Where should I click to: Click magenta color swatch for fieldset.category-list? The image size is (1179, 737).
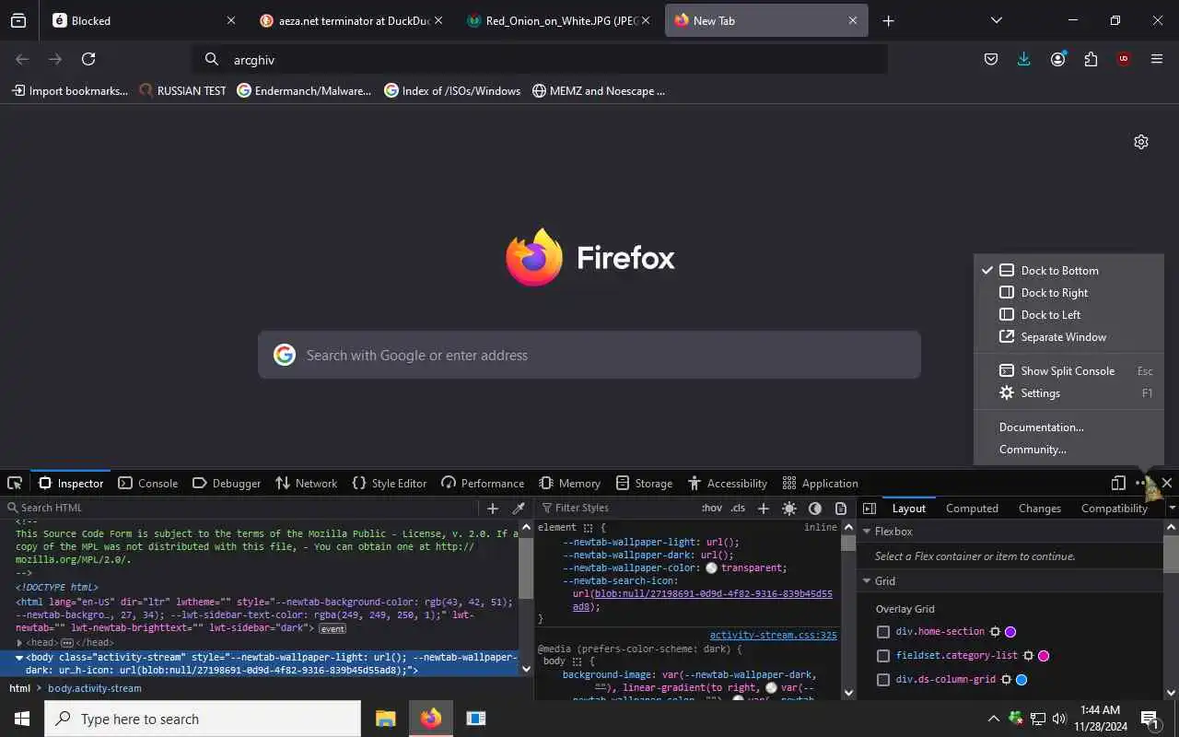[1044, 656]
